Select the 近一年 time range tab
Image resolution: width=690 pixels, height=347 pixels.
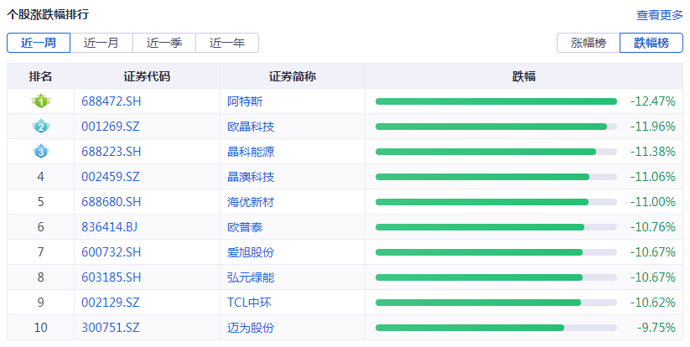click(227, 43)
